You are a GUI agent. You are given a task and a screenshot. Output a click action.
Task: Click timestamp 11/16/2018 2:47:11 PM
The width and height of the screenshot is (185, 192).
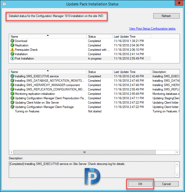point(129,98)
